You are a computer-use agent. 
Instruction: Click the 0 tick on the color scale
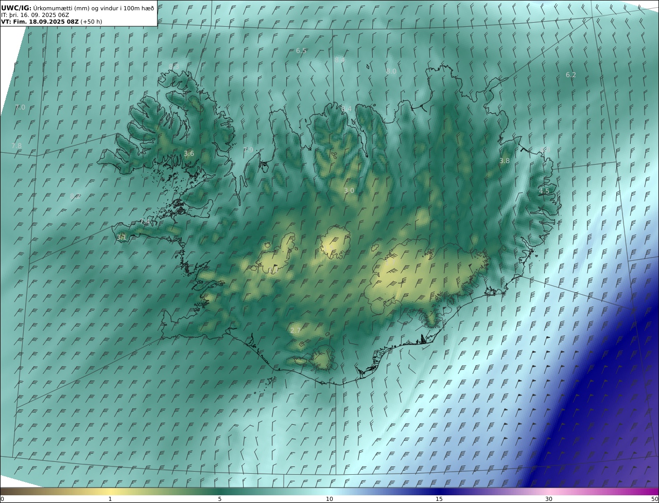point(2,499)
